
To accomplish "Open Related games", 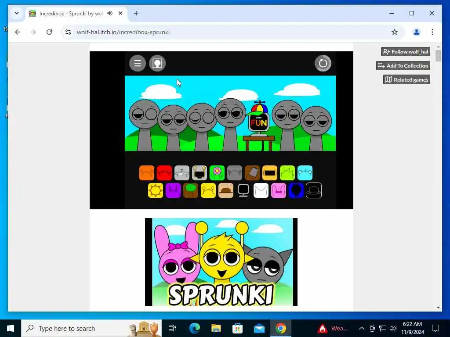I will click(x=406, y=80).
